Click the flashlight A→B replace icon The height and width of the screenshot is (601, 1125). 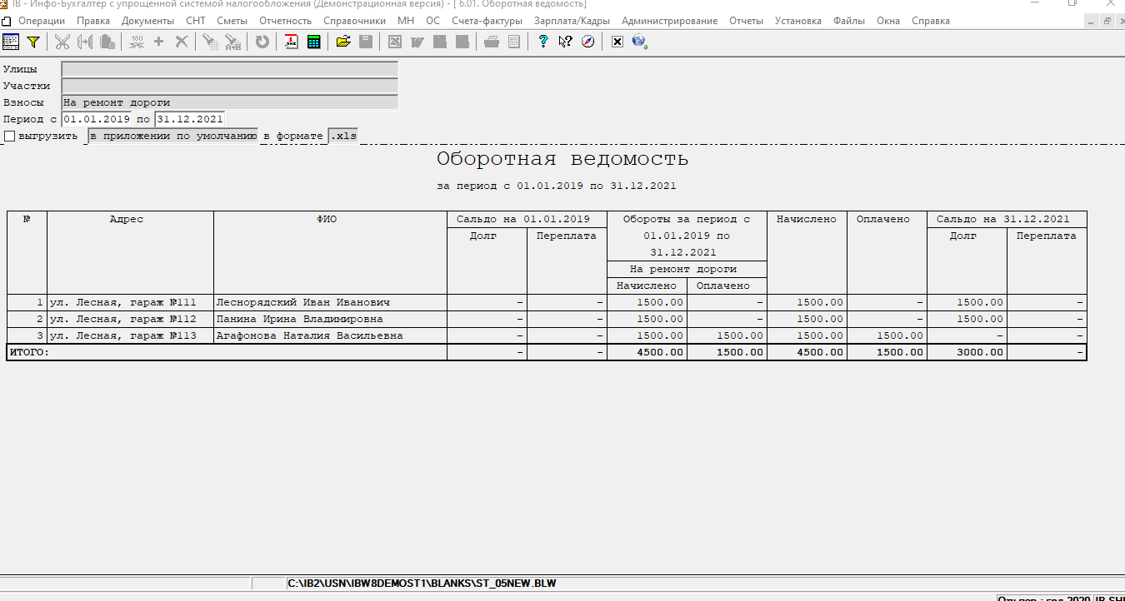233,41
